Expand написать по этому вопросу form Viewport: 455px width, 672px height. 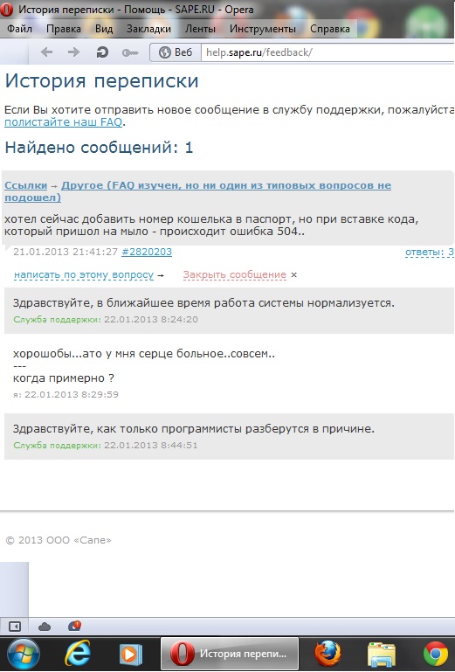pos(84,274)
